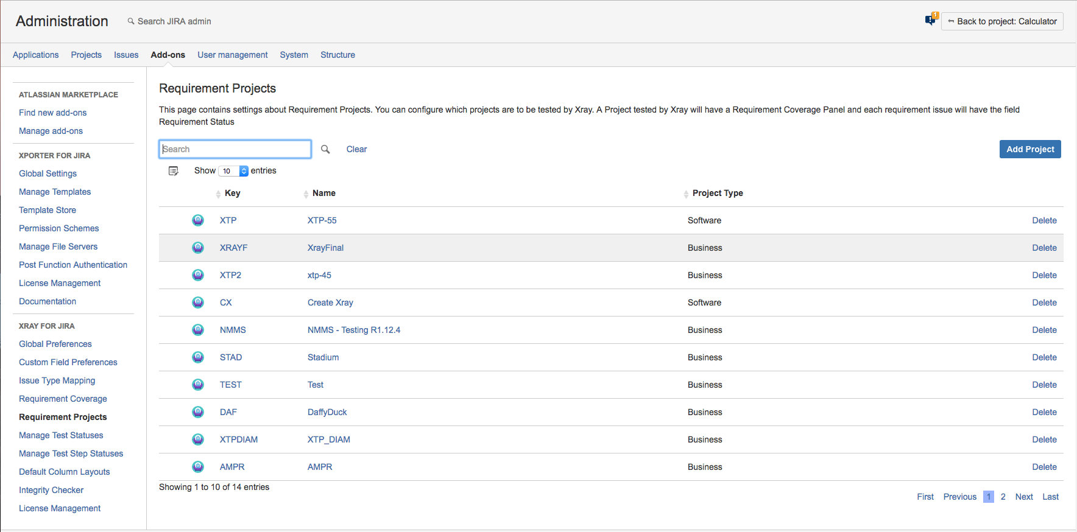This screenshot has width=1077, height=532.
Task: Focus the Search projects input field
Action: (x=235, y=149)
